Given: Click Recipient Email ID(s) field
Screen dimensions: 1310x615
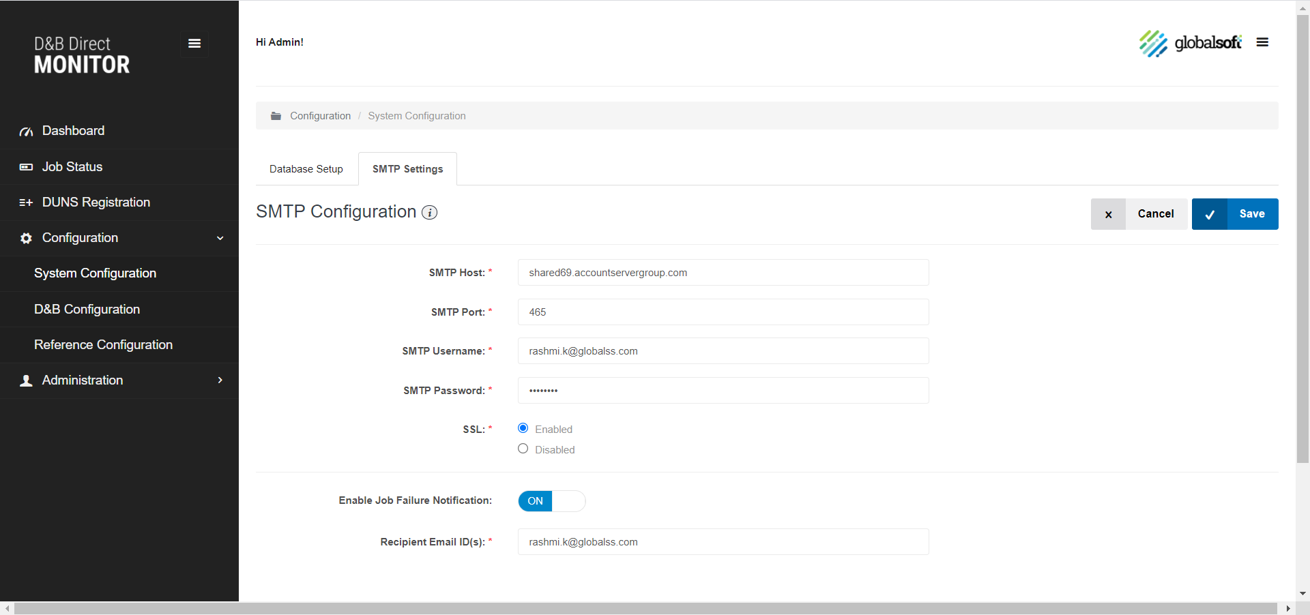Looking at the screenshot, I should point(723,542).
